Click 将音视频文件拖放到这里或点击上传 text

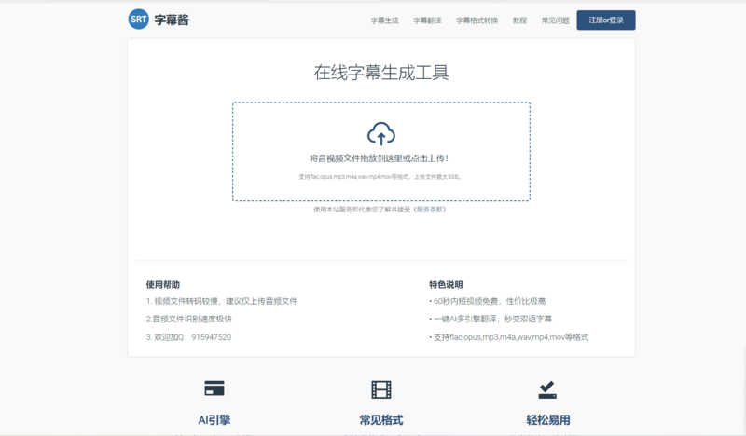(x=378, y=158)
